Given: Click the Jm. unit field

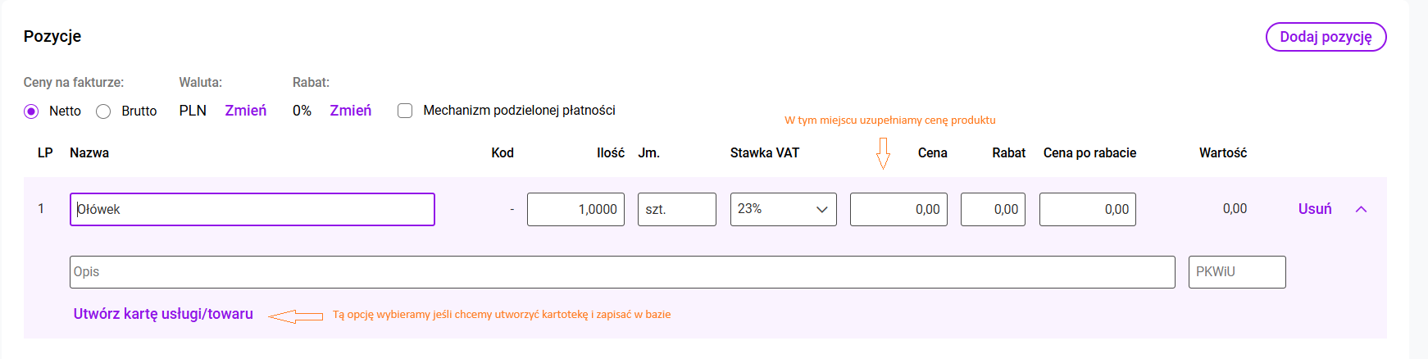Looking at the screenshot, I should point(676,209).
